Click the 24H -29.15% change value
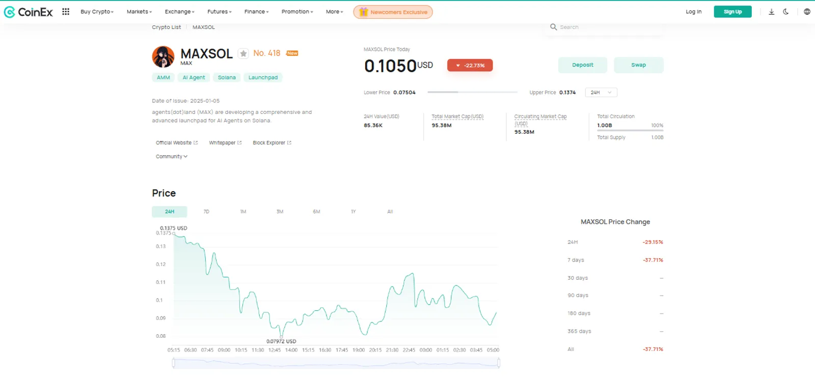Viewport: 815px width, 380px height. pyautogui.click(x=653, y=242)
